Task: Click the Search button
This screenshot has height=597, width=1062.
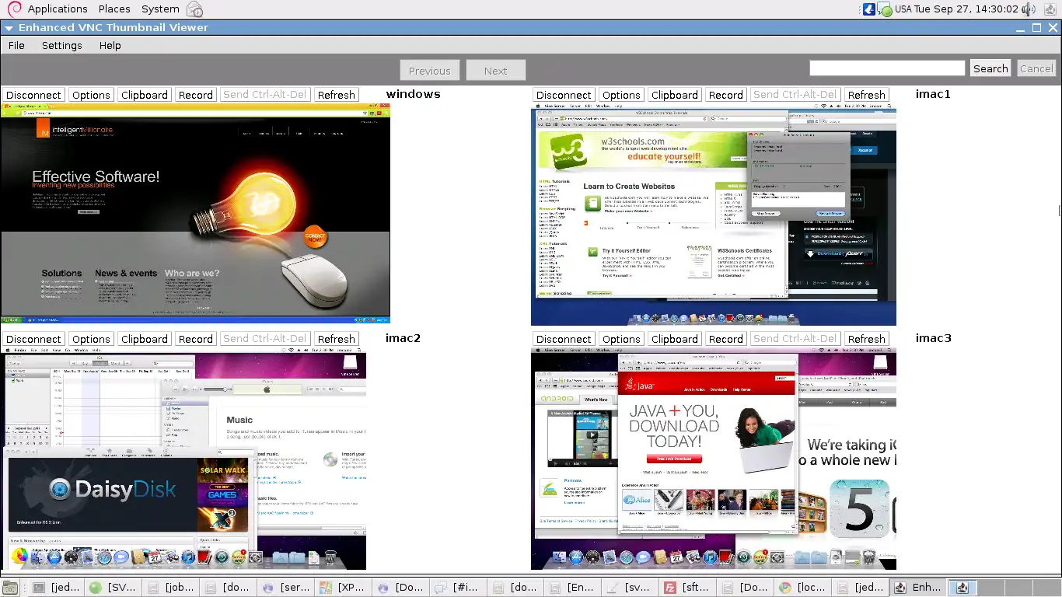Action: (x=990, y=68)
